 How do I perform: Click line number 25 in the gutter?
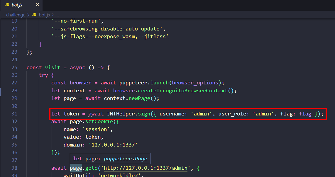click(x=14, y=67)
